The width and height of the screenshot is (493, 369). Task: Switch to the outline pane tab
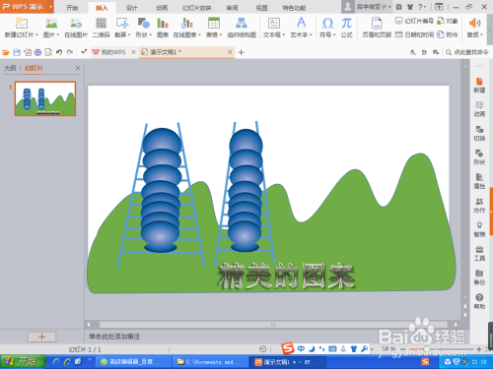[10, 68]
